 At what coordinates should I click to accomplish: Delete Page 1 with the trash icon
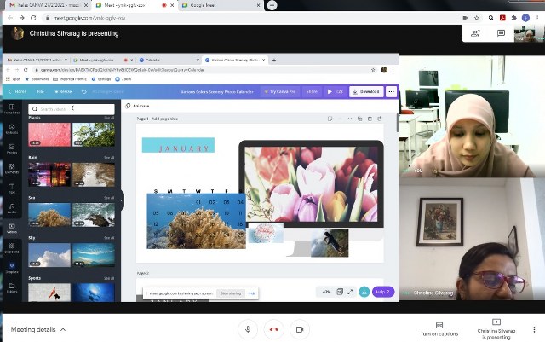[370, 119]
